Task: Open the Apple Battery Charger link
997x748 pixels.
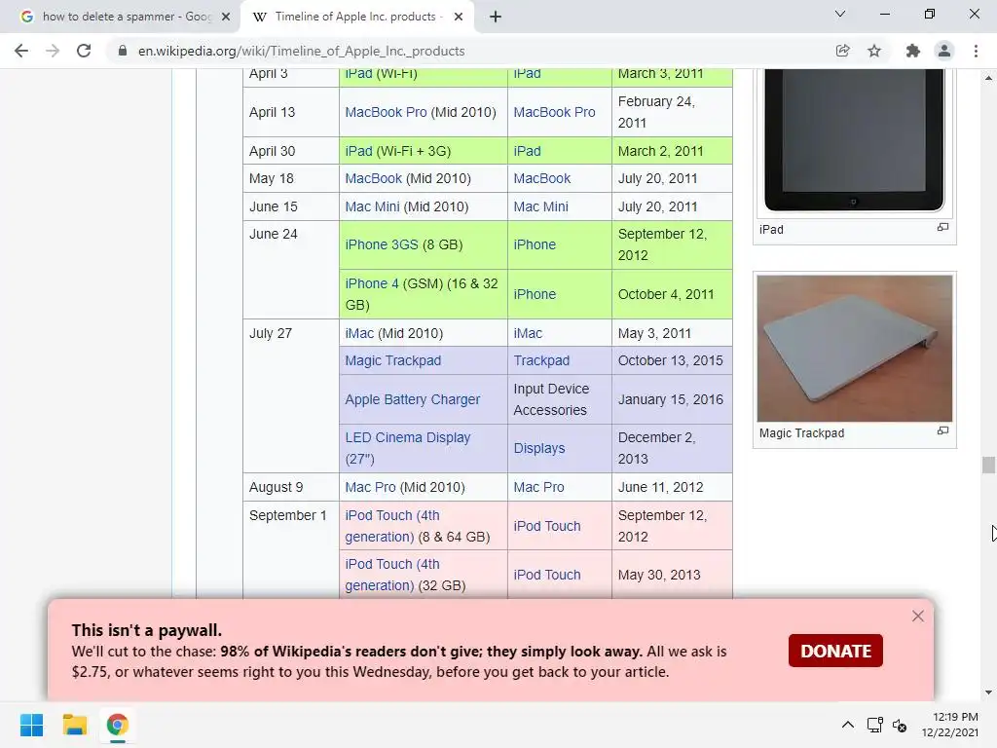Action: [x=413, y=399]
